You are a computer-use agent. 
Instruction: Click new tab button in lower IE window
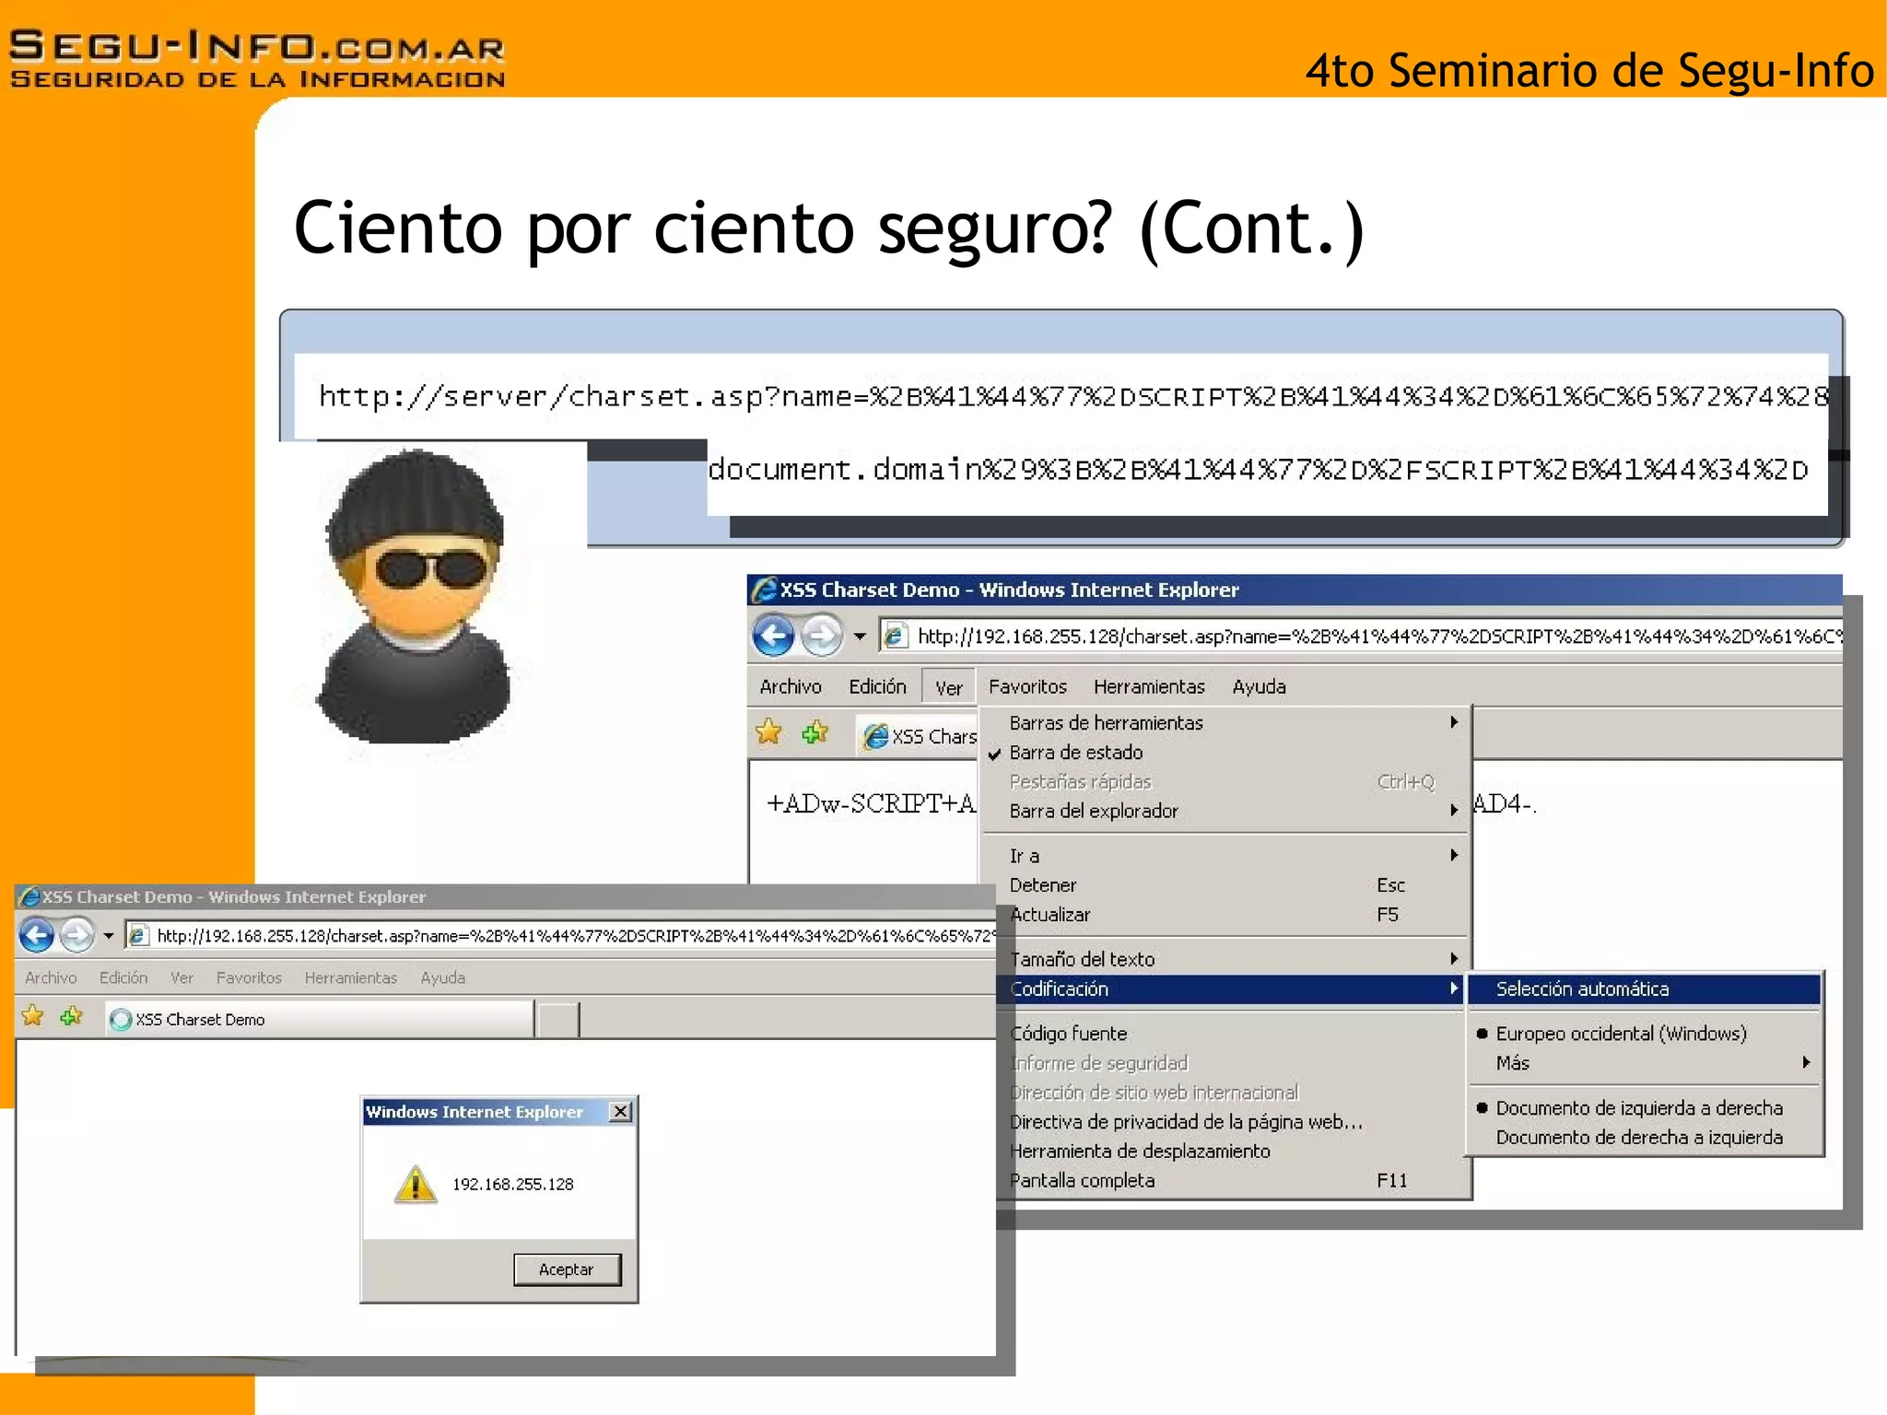pos(557,1020)
